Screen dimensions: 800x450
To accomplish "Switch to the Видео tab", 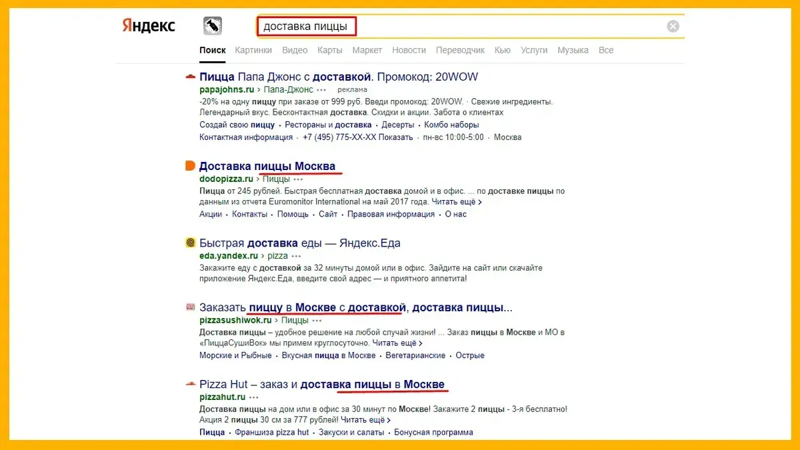I will pyautogui.click(x=295, y=50).
